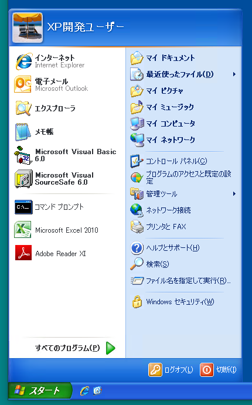This screenshot has width=252, height=405.
Task: Click コマンド プロンプト text label
Action: tap(59, 207)
